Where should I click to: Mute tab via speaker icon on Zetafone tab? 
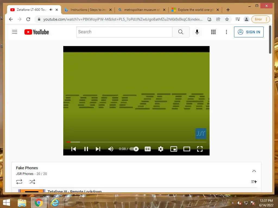tap(51, 10)
